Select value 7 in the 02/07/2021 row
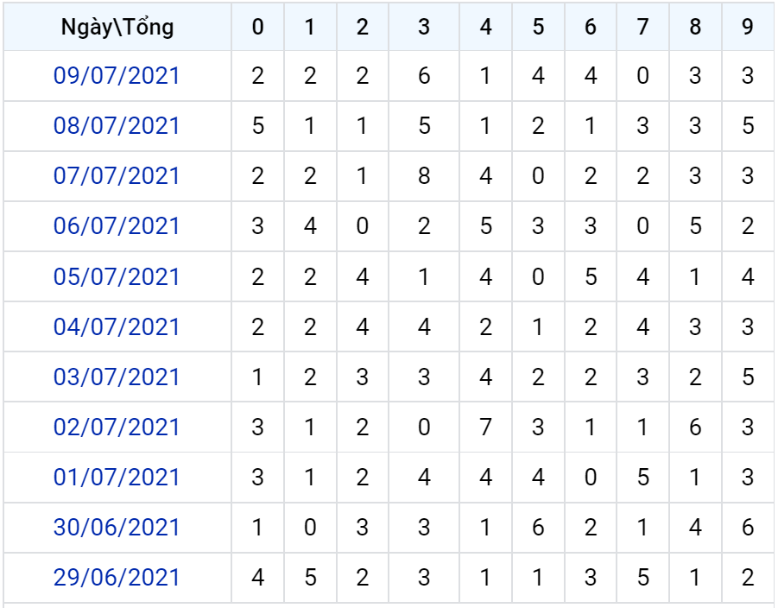Image resolution: width=778 pixels, height=608 pixels. tap(486, 427)
